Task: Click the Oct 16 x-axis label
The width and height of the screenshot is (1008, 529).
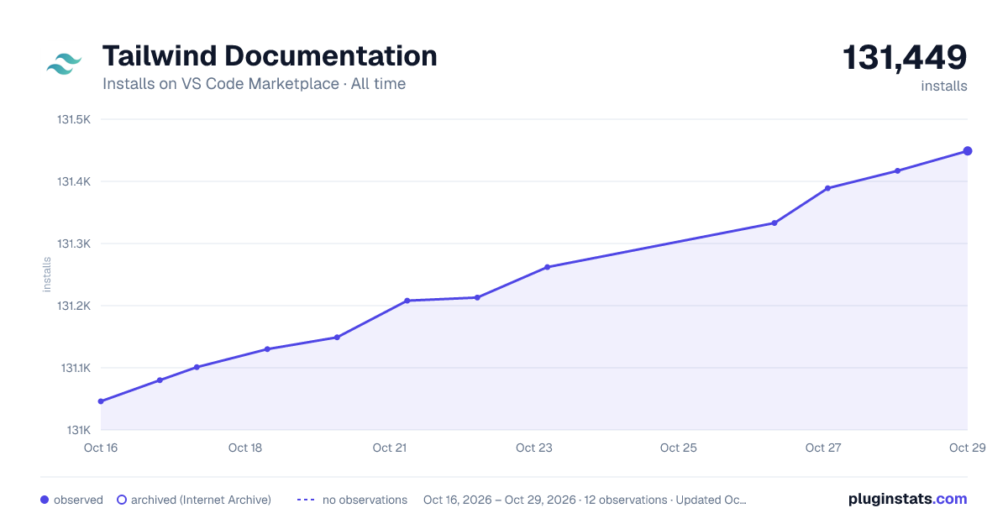Action: click(x=101, y=448)
